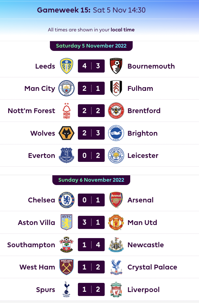Viewport: 199px width, 303px height.
Task: Select the Sunday 6 November 2022 header pill
Action: 91,180
